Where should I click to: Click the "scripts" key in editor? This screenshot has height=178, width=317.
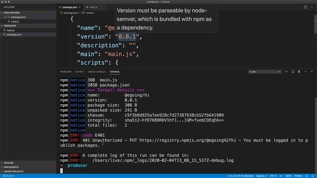click(92, 63)
